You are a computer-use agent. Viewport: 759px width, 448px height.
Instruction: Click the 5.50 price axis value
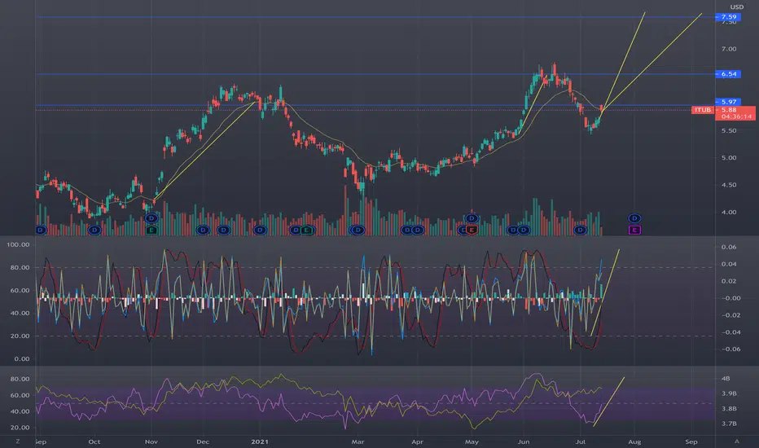click(x=729, y=131)
